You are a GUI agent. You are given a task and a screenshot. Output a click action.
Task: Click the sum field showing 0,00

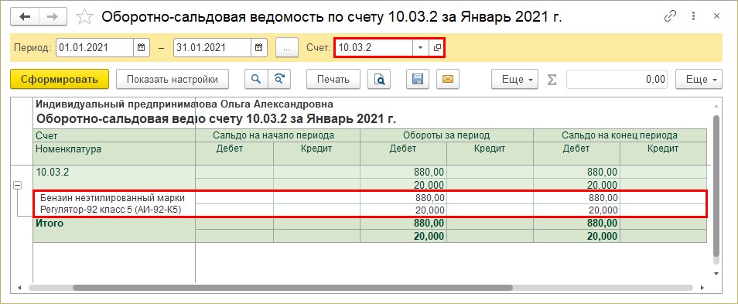[617, 79]
